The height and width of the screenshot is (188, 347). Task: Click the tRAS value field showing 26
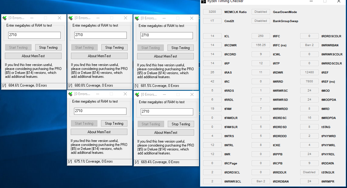click(212, 72)
